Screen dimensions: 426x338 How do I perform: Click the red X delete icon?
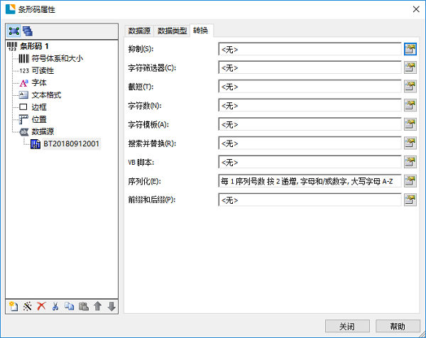click(x=41, y=306)
